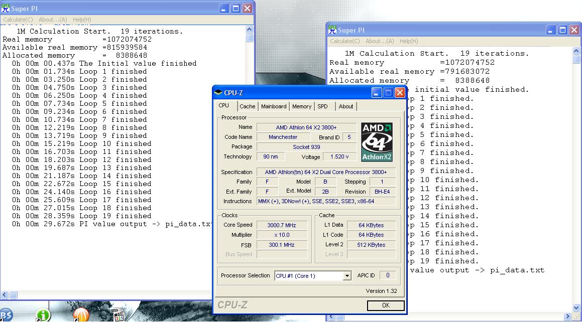Minimize the right Super PI window
Image resolution: width=582 pixels, height=322 pixels.
(x=550, y=30)
